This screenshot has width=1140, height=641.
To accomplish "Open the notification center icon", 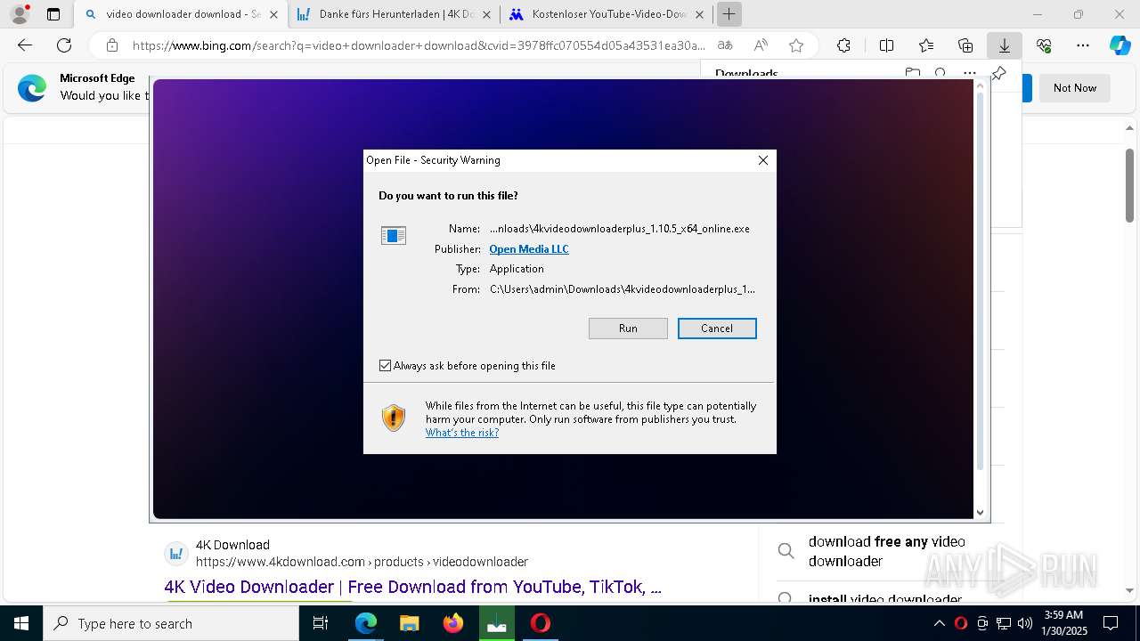I will [1111, 623].
